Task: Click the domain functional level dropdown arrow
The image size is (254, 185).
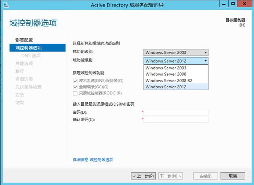Action: coord(206,61)
